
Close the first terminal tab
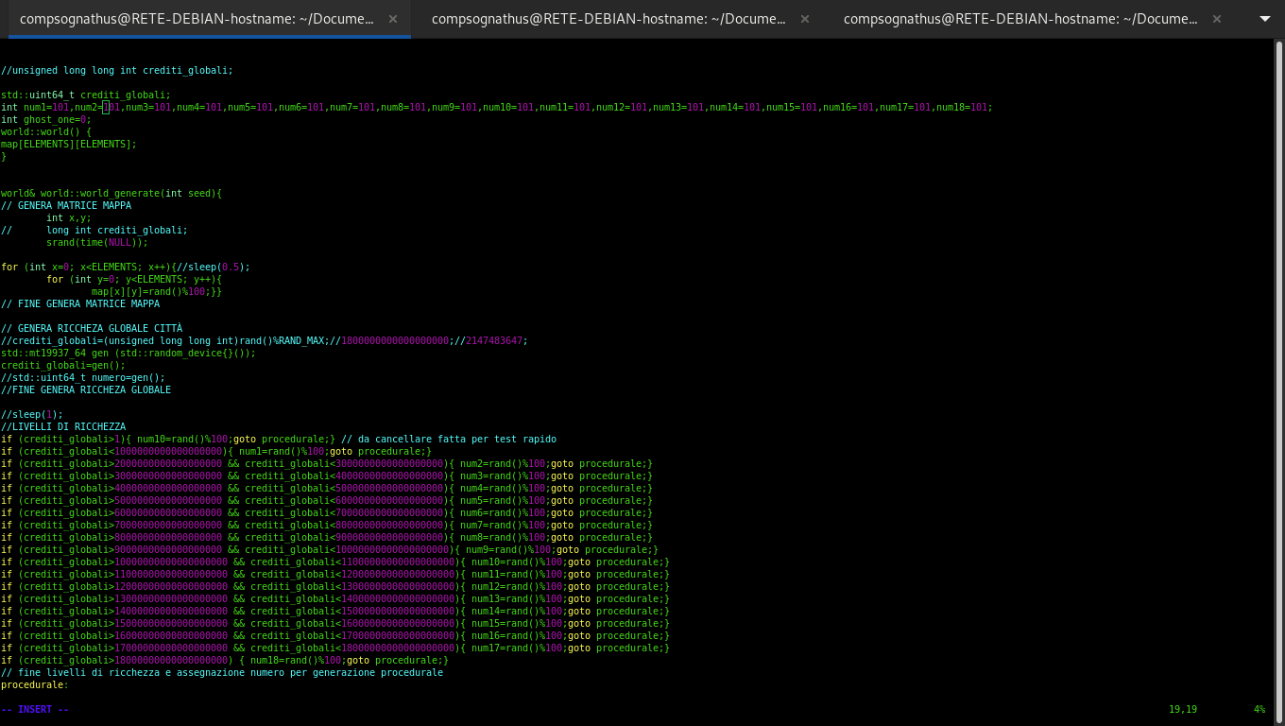click(393, 19)
